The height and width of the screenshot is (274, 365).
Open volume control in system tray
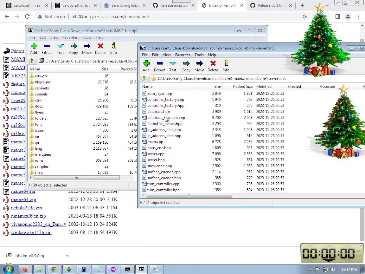333,270
